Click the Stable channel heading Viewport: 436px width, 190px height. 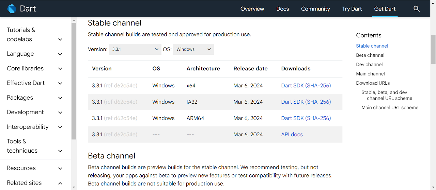(114, 23)
